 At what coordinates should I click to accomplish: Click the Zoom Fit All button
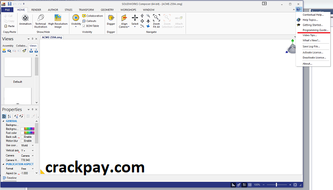(157, 21)
